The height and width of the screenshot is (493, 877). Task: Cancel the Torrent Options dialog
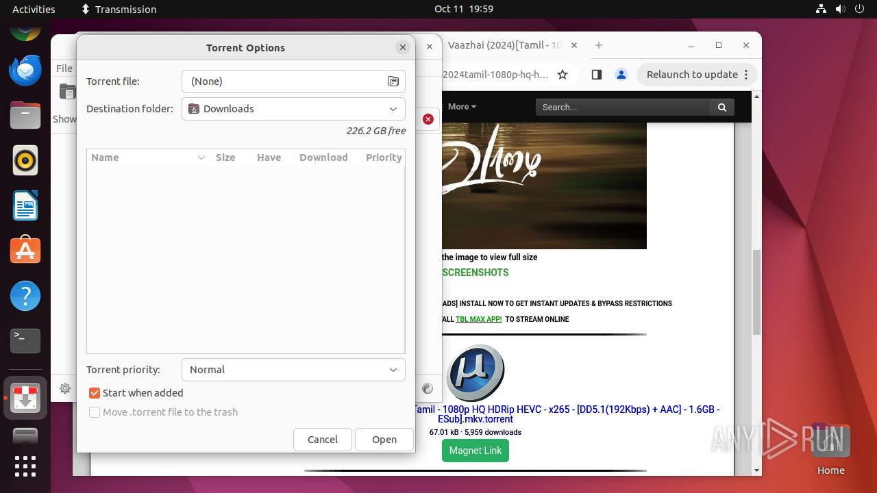(323, 440)
